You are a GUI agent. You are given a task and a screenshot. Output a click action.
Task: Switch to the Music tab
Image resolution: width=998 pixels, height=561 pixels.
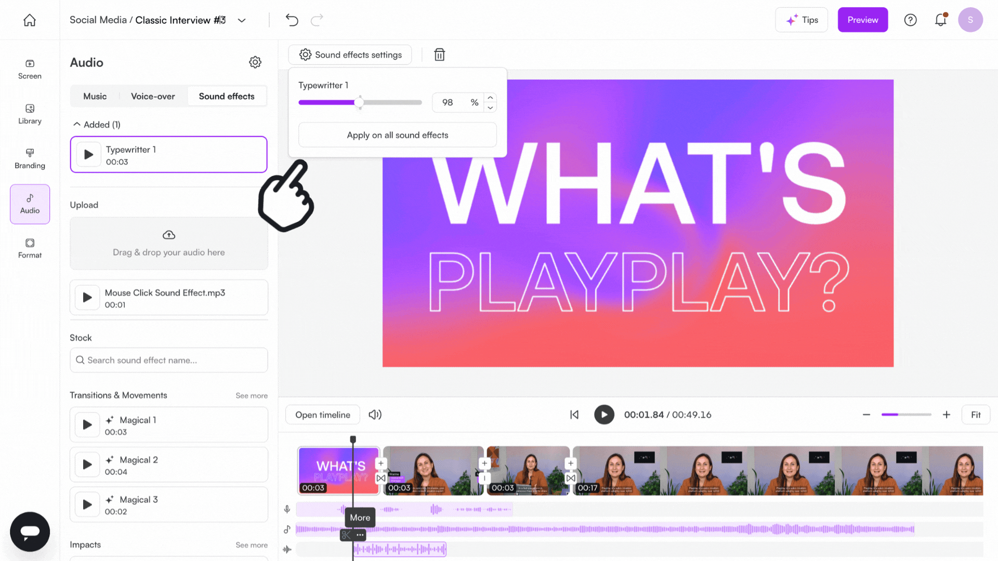[x=95, y=96]
